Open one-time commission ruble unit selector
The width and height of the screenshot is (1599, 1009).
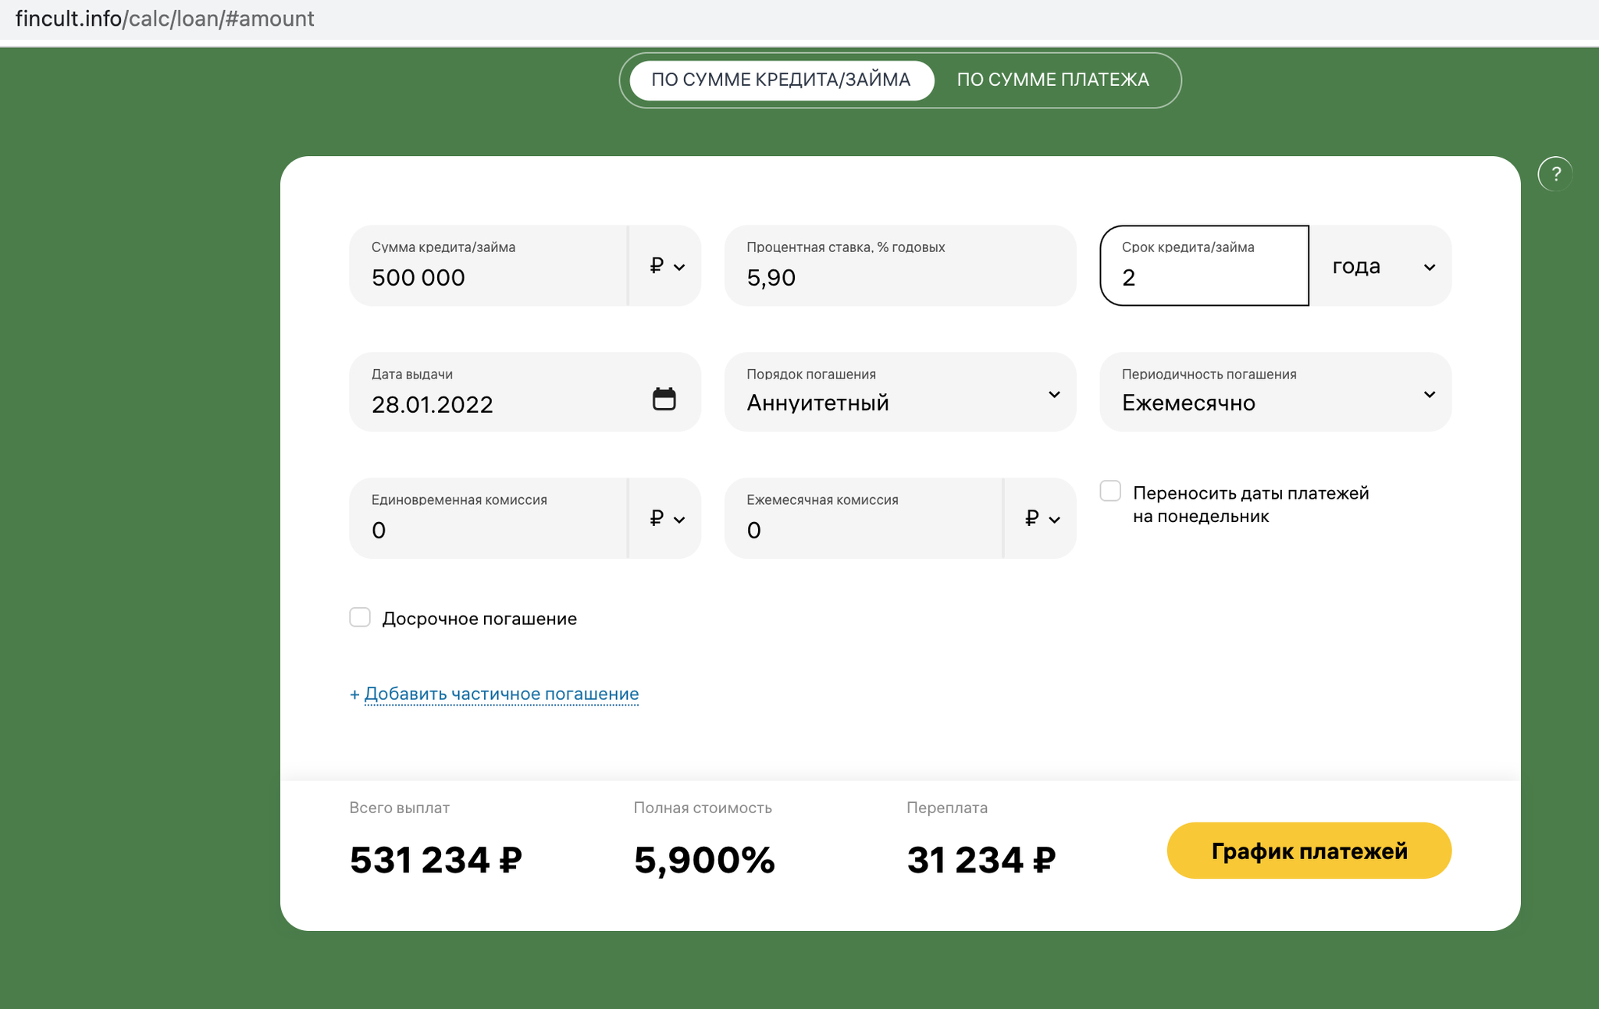[x=666, y=518]
